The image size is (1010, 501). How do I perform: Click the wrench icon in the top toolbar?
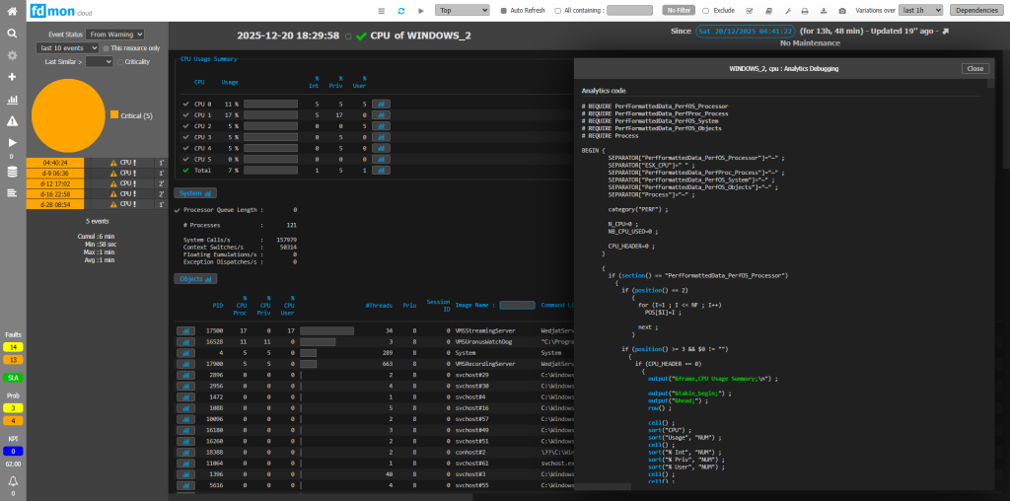coord(787,10)
